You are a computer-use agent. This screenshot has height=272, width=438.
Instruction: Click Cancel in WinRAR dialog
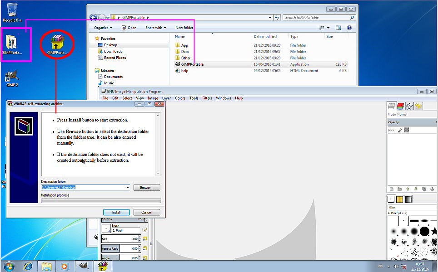coord(147,212)
